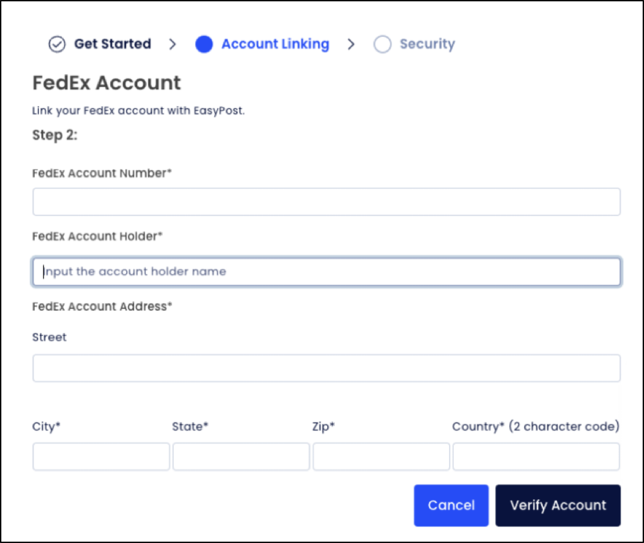Screen dimensions: 644x543
Task: Click the 'FedEx Account Number*' label
Action: 102,173
